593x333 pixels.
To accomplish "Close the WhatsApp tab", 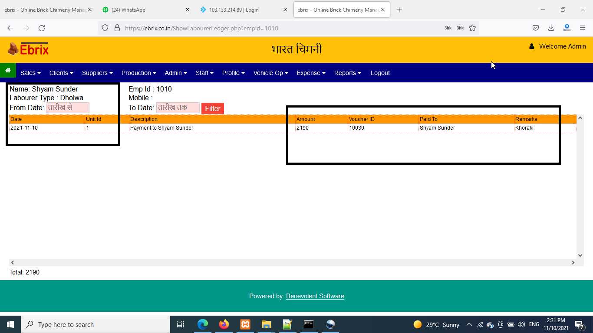I will [x=188, y=10].
